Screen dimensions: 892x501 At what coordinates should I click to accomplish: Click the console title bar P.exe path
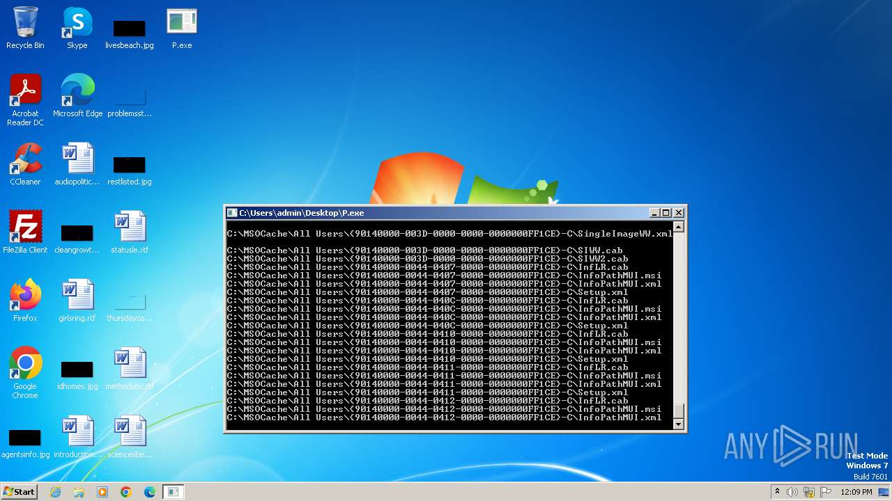pyautogui.click(x=301, y=213)
